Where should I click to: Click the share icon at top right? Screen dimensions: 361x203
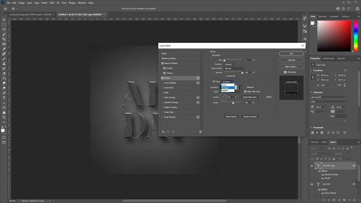tap(357, 8)
